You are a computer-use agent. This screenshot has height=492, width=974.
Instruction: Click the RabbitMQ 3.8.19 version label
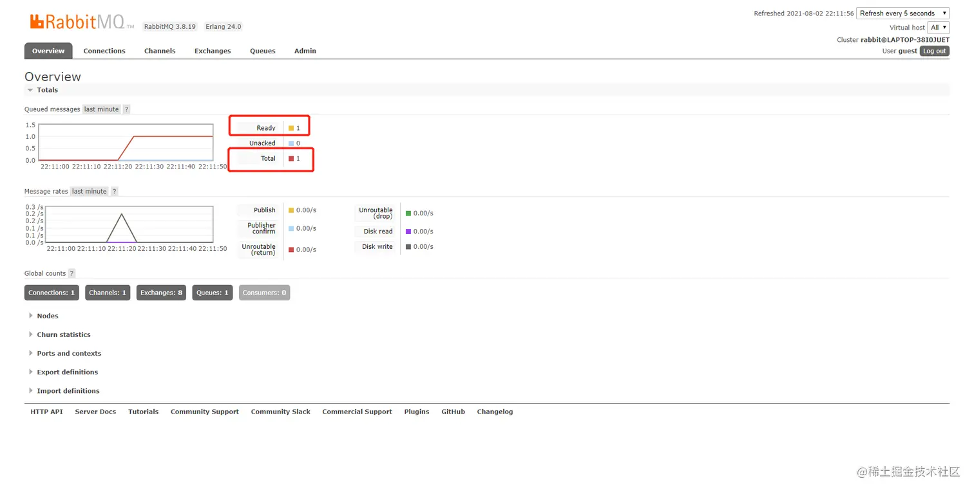click(170, 27)
